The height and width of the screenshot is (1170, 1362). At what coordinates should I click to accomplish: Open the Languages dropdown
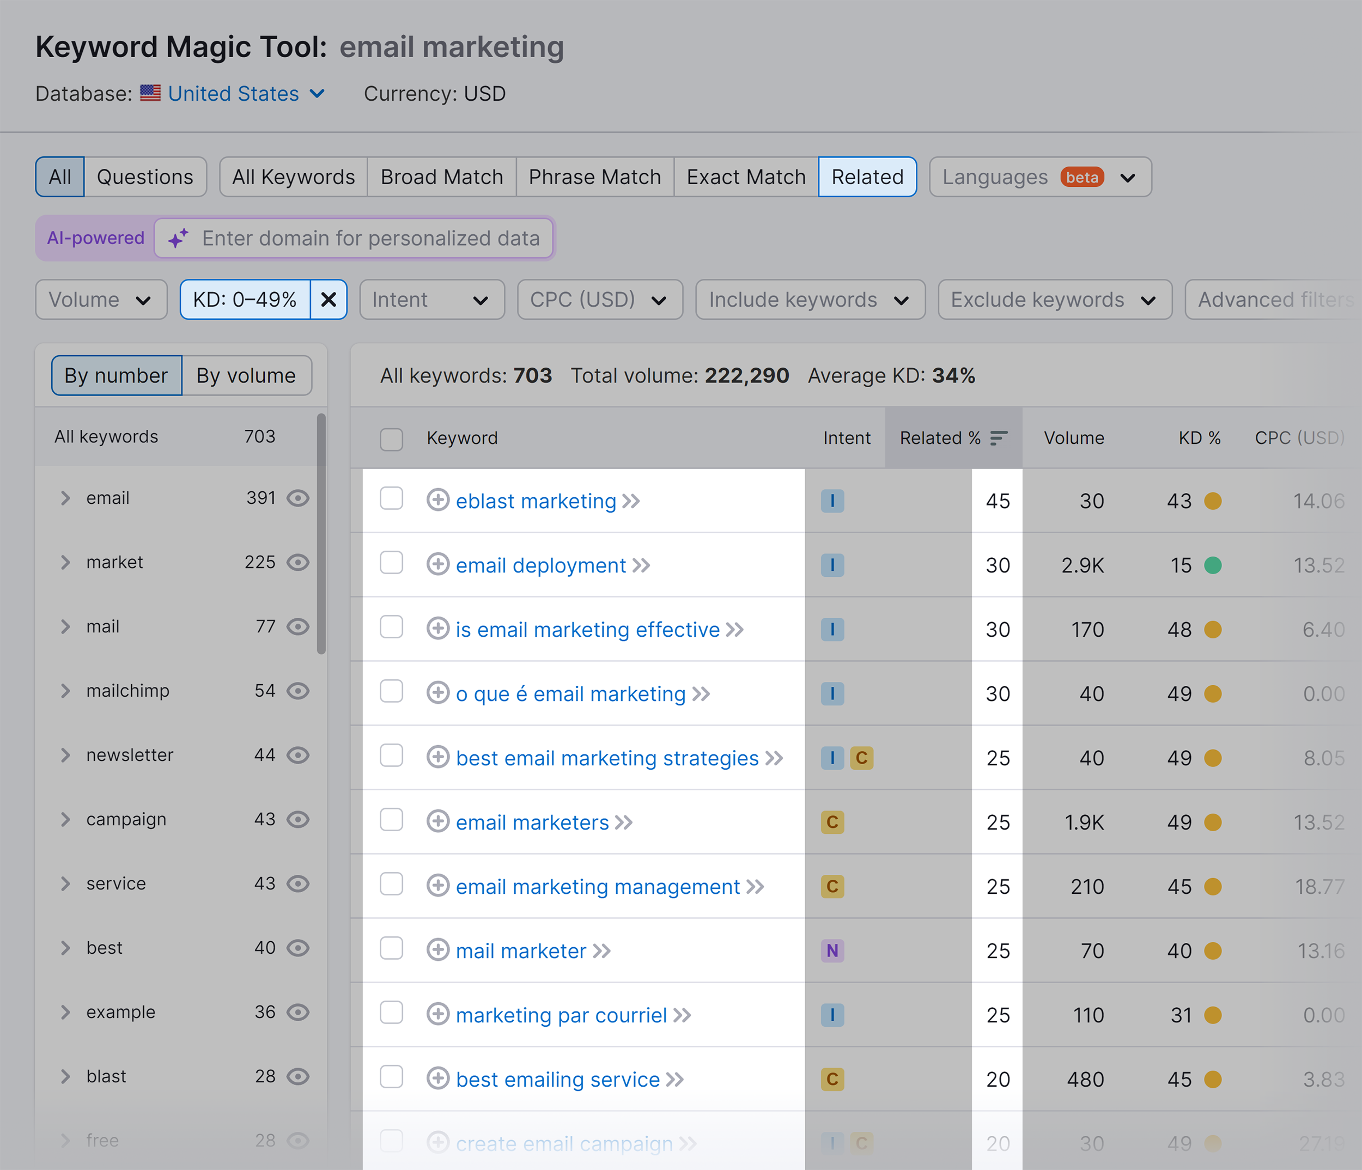(1039, 177)
